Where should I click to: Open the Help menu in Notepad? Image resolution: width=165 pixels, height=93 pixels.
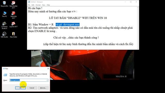point(48,5)
